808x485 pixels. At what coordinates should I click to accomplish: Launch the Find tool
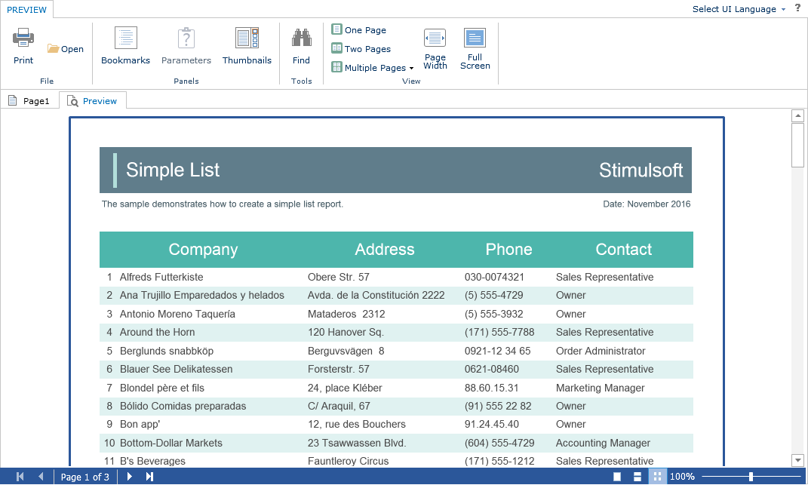coord(301,46)
